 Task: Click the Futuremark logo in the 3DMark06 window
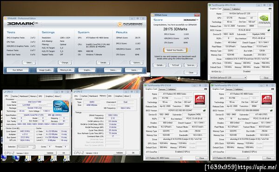[x=130, y=25]
